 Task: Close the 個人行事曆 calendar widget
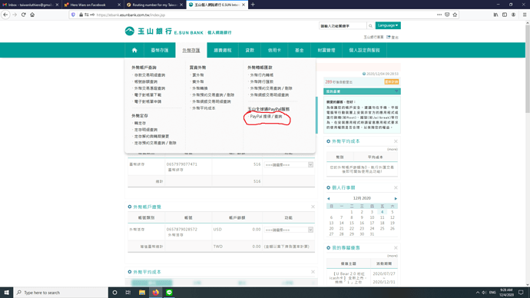(396, 188)
